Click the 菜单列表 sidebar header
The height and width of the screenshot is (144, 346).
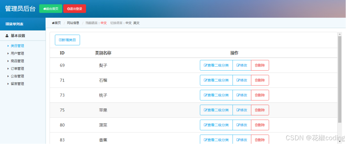click(x=23, y=24)
